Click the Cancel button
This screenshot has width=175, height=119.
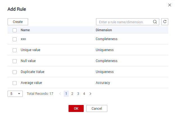tap(97, 108)
